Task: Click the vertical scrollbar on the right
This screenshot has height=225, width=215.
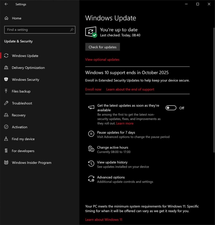Action: (214, 90)
